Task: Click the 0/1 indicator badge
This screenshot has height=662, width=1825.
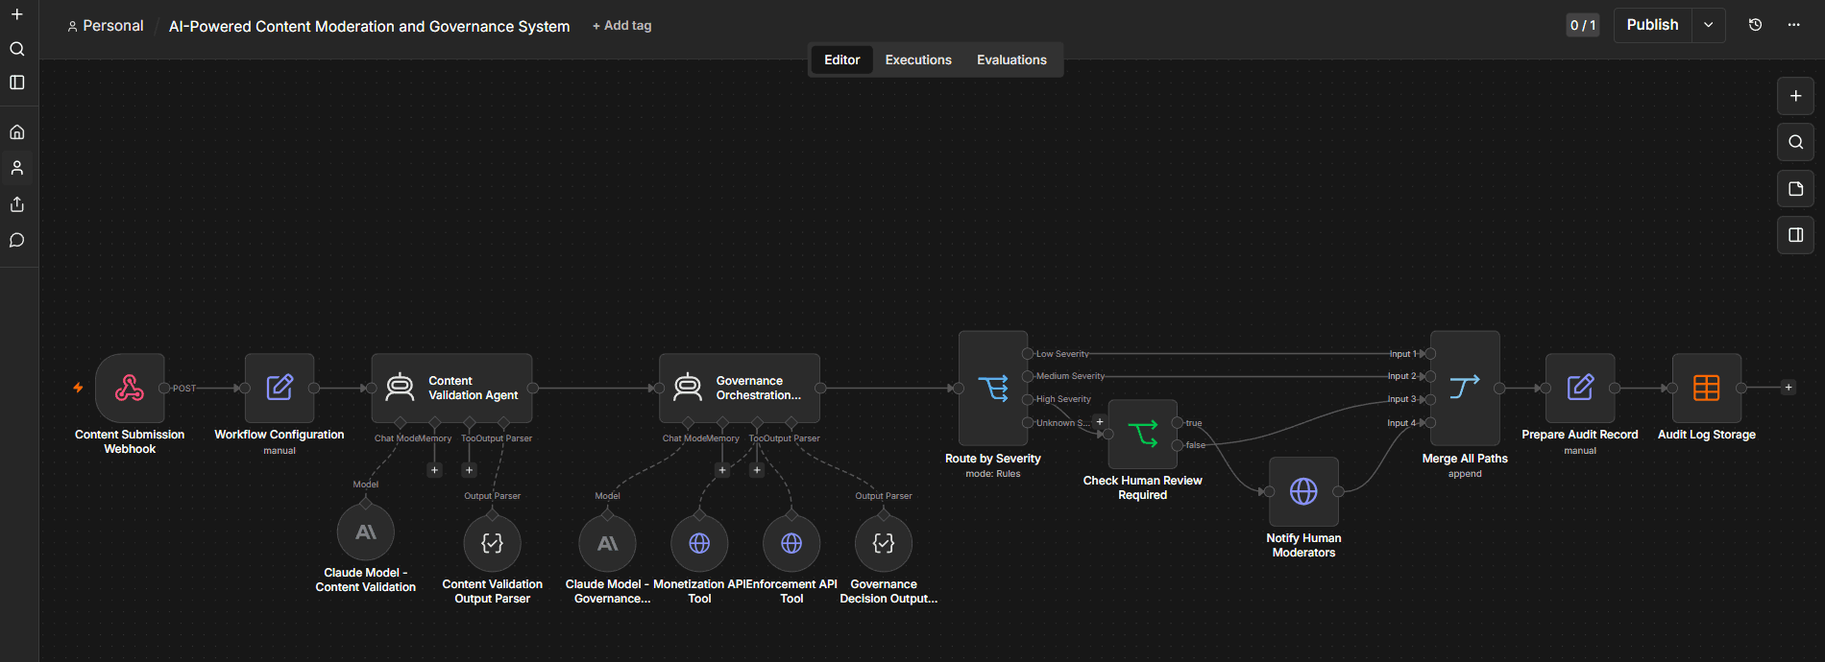Action: point(1582,26)
